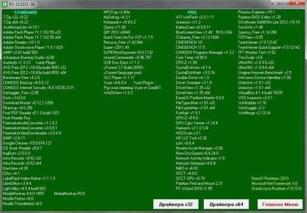Viewport: 307px width, 213px height.
Task: Select Mozilla Firefox v8.0
Action: (x=18, y=199)
